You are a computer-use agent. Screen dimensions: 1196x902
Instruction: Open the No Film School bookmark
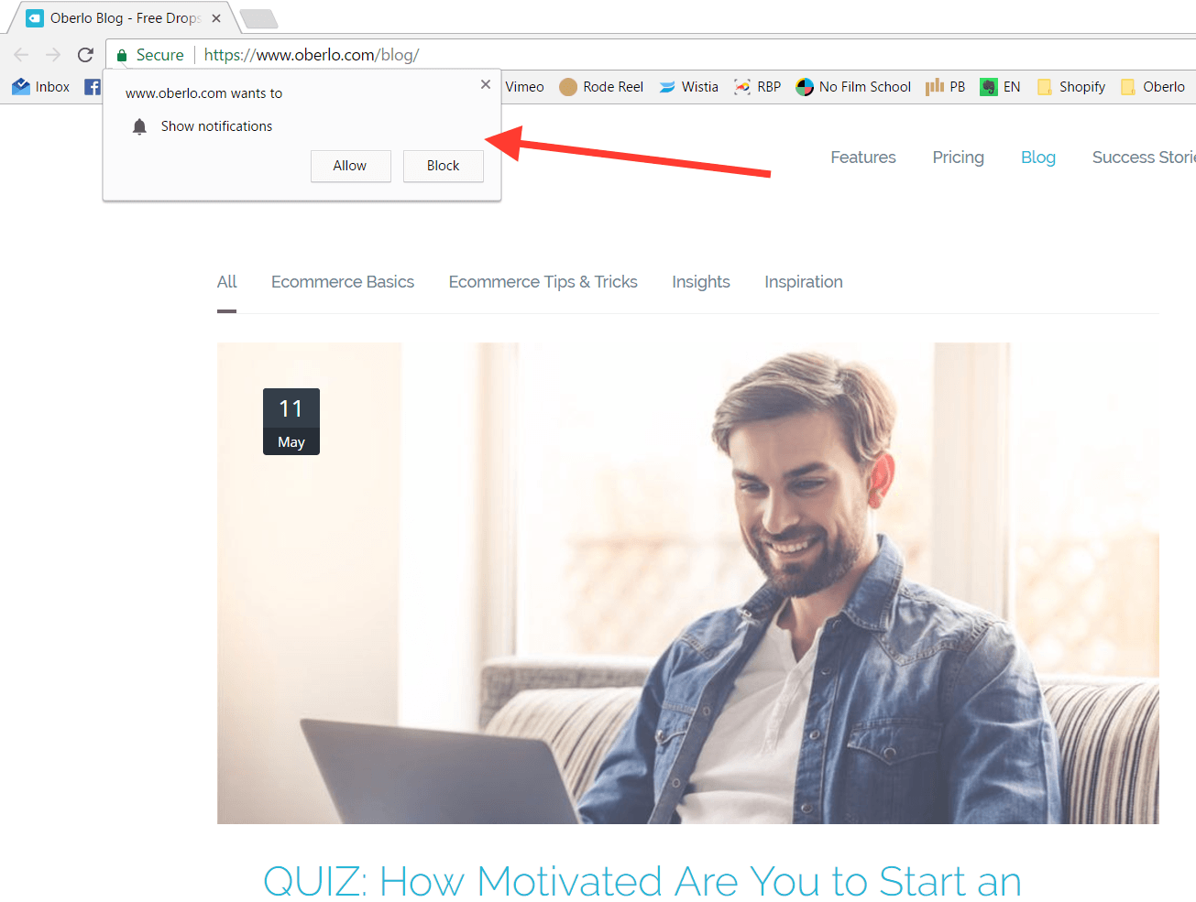(x=853, y=87)
